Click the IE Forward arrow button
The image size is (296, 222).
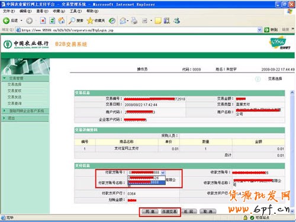point(30,21)
